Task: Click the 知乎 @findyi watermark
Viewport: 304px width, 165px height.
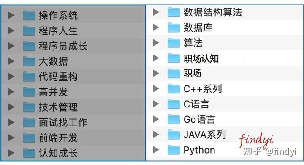Action: (x=270, y=151)
